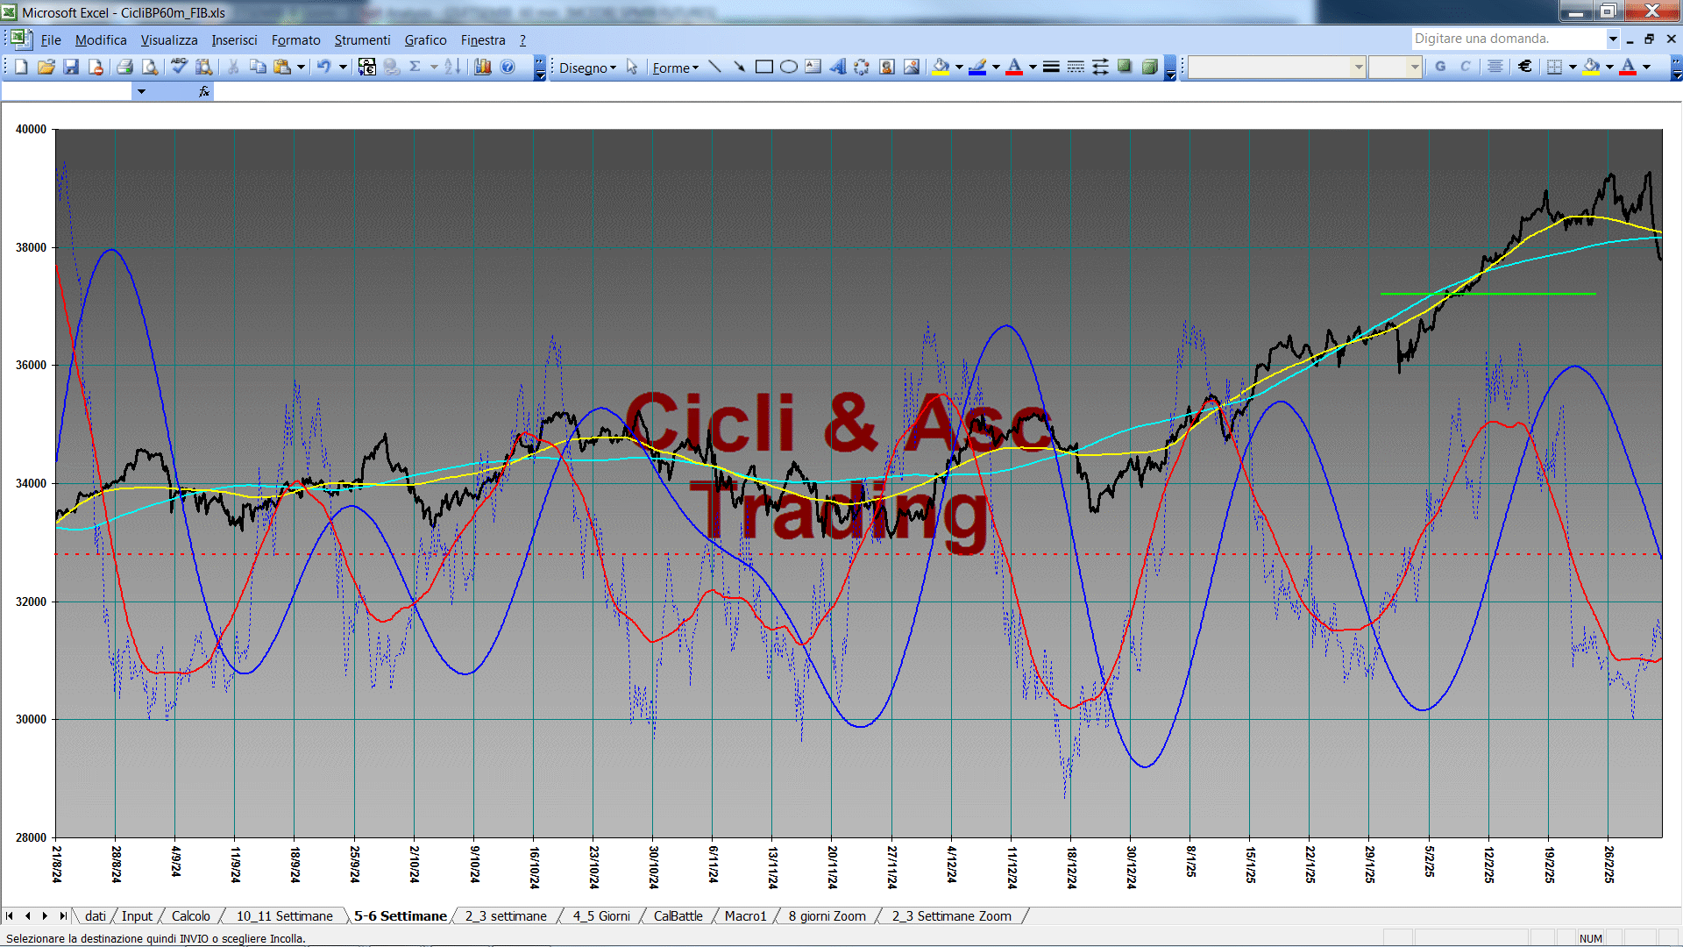Set the line style thickness
This screenshot has width=1683, height=947.
coord(1051,67)
